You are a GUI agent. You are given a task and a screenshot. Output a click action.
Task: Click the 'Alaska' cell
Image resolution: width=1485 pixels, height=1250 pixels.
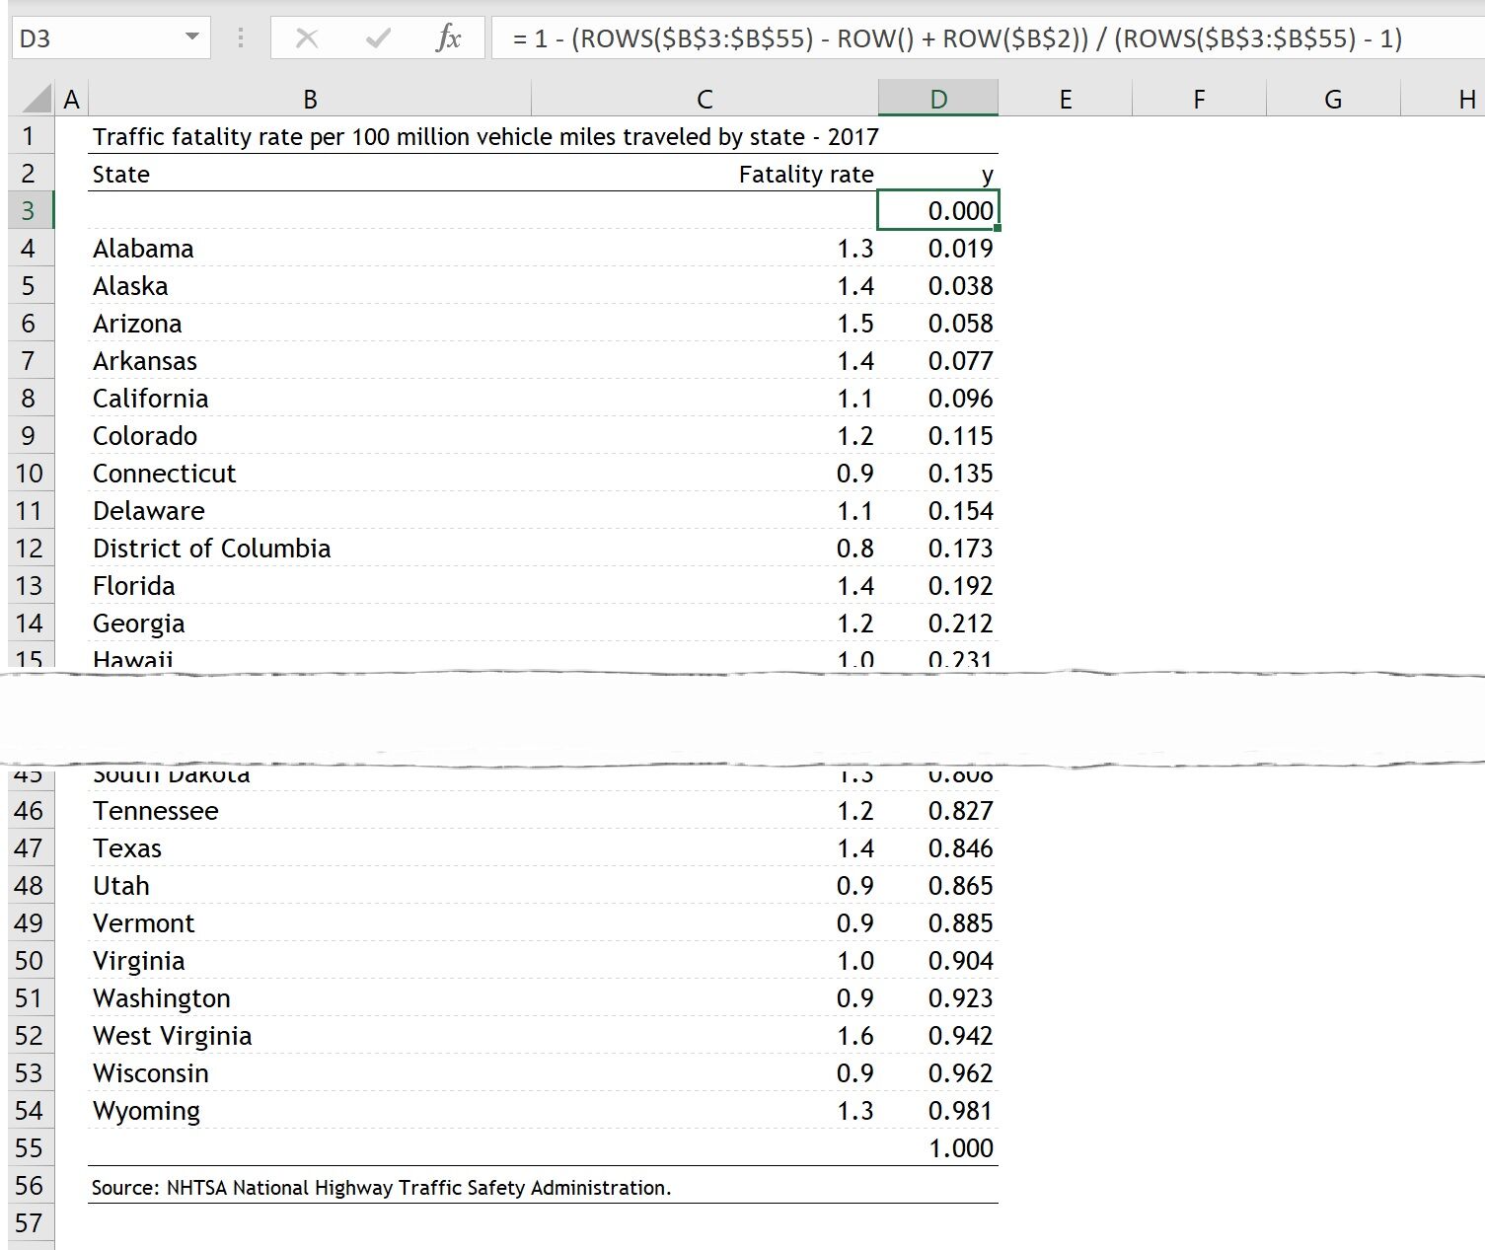[x=310, y=286]
